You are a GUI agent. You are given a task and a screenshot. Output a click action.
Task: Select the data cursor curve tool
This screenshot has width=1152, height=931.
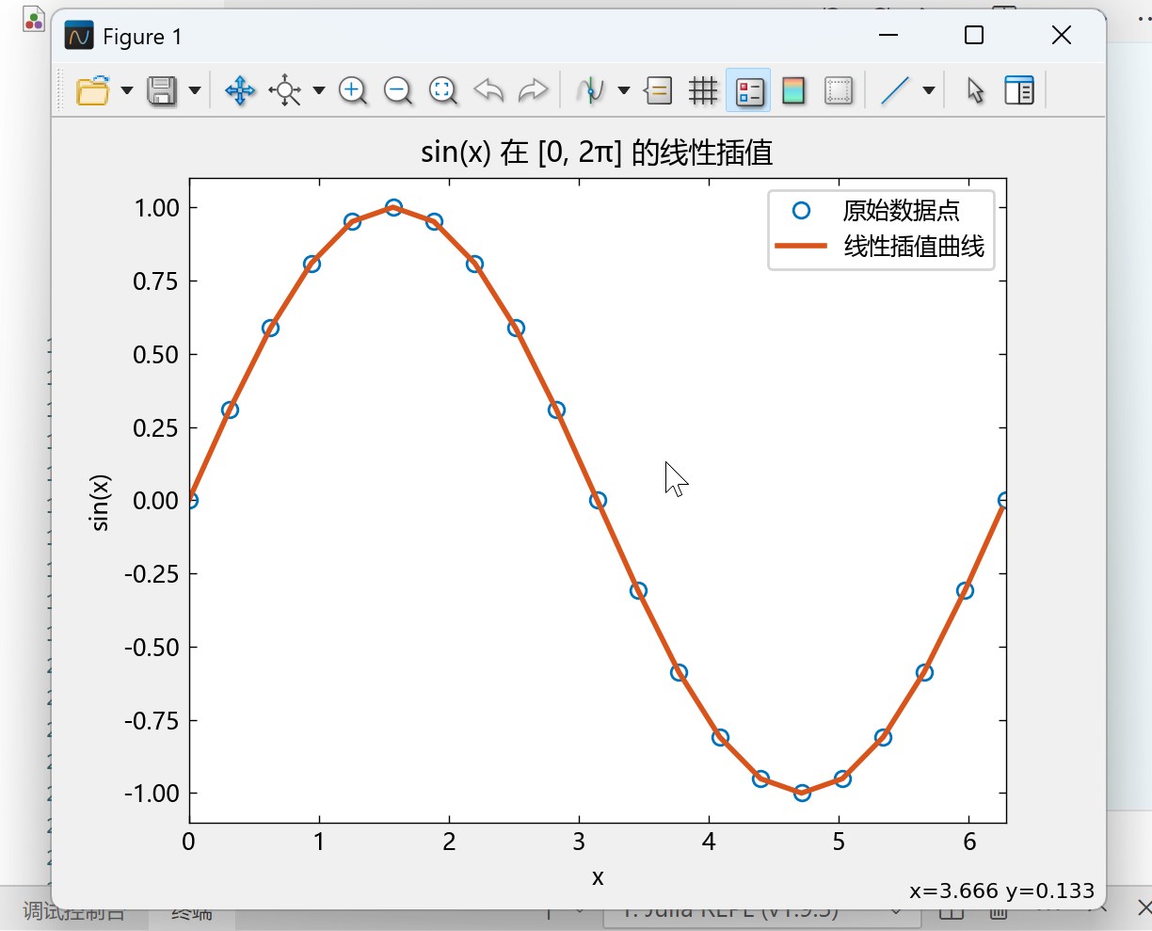pos(590,91)
